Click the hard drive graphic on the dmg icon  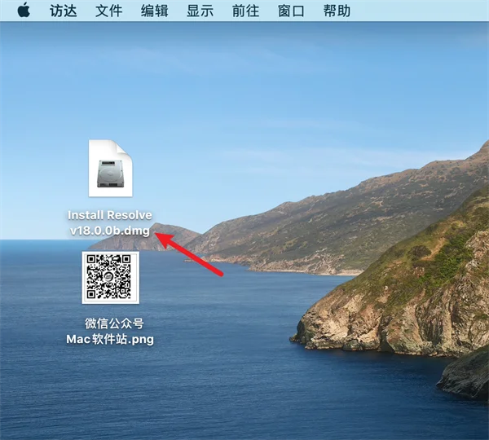[x=110, y=174]
